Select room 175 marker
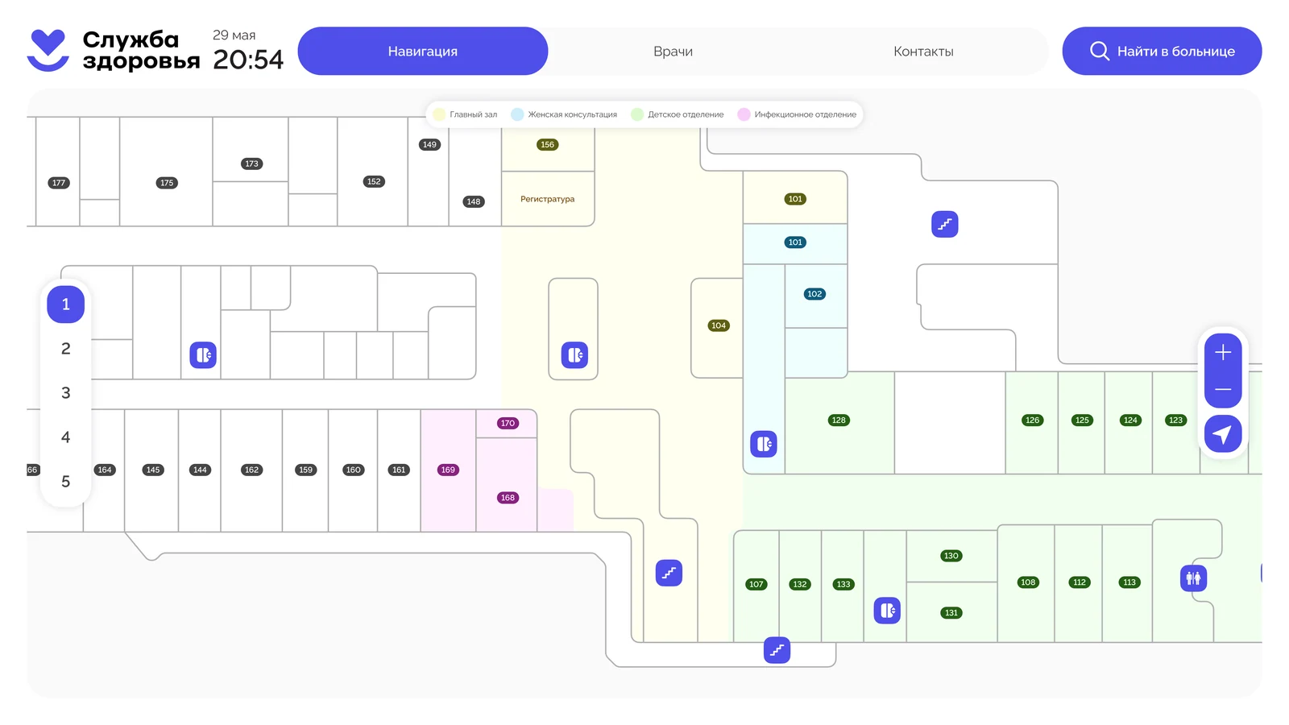 click(167, 183)
